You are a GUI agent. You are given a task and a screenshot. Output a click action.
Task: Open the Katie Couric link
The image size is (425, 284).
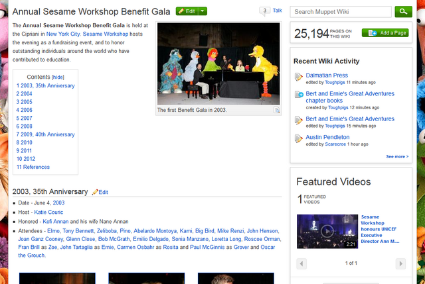(48, 213)
